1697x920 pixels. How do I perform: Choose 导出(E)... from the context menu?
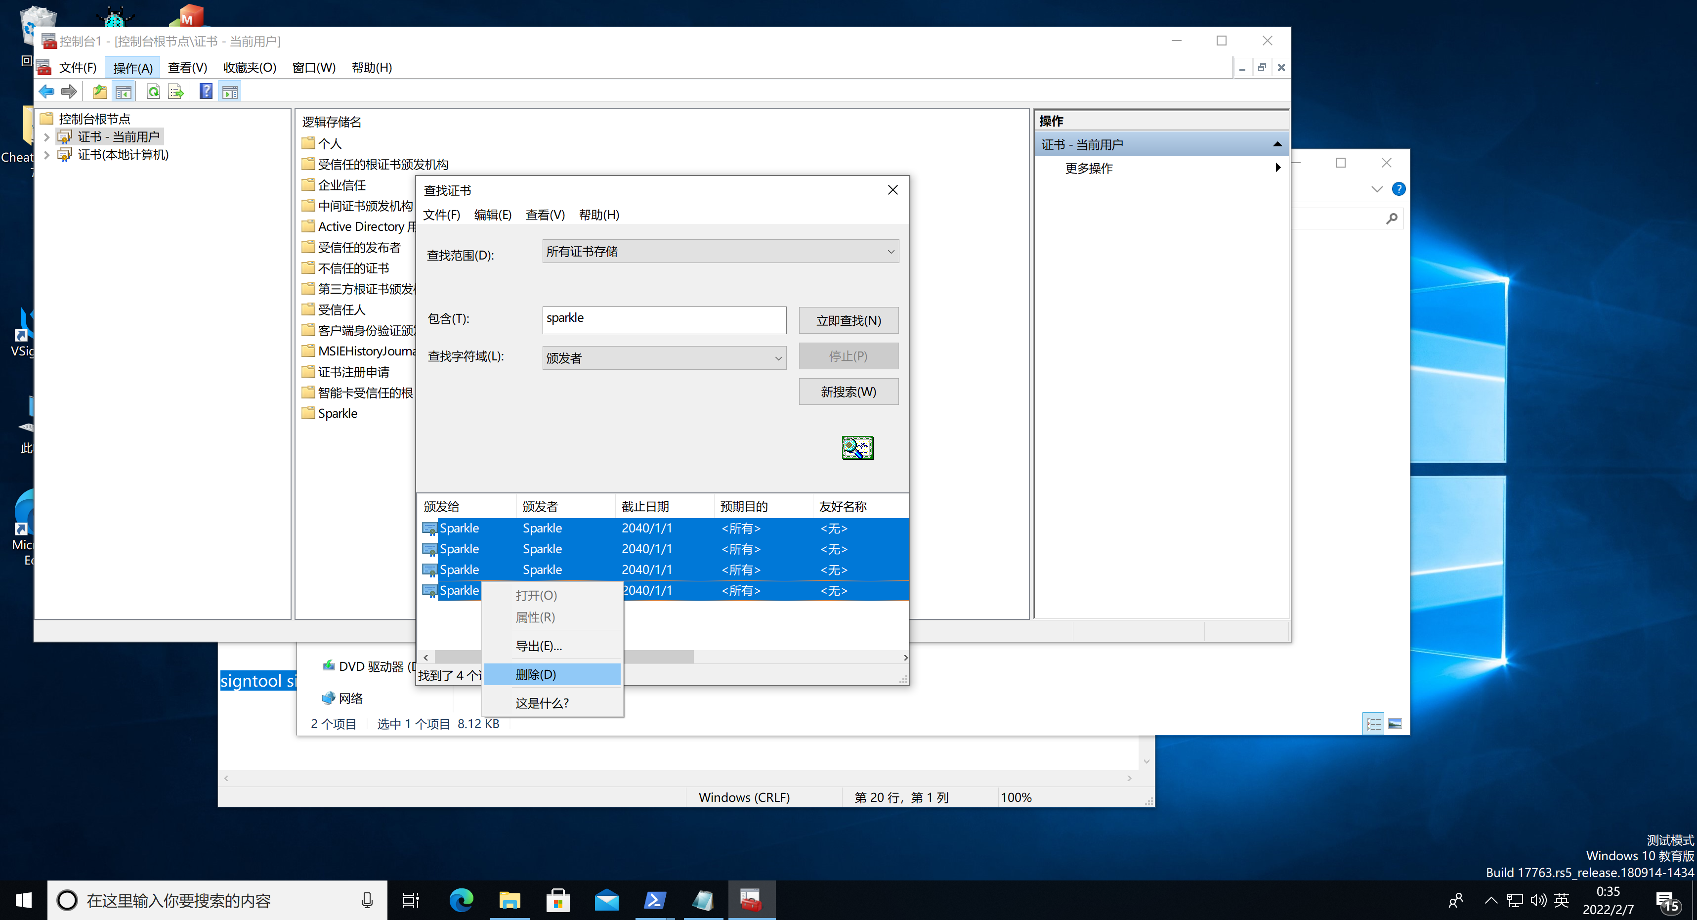click(x=538, y=646)
